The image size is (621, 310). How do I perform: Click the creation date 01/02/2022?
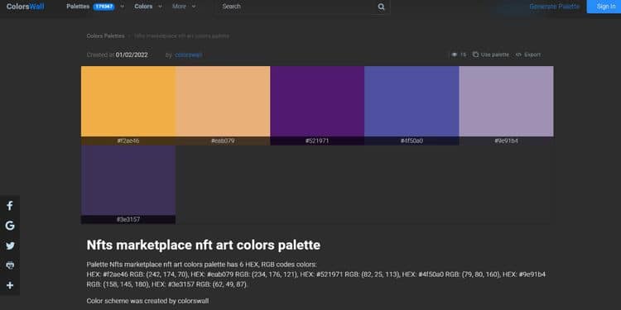[x=132, y=55]
